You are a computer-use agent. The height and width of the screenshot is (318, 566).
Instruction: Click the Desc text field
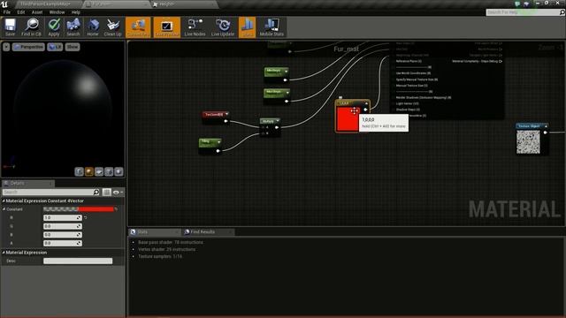click(78, 261)
